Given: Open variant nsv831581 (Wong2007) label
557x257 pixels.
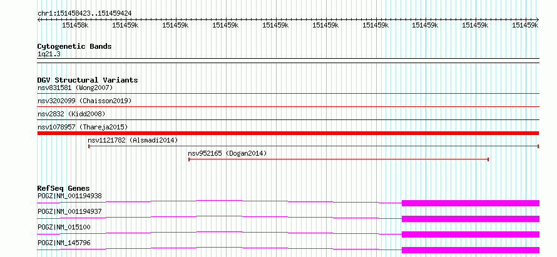Looking at the screenshot, I should (75, 88).
